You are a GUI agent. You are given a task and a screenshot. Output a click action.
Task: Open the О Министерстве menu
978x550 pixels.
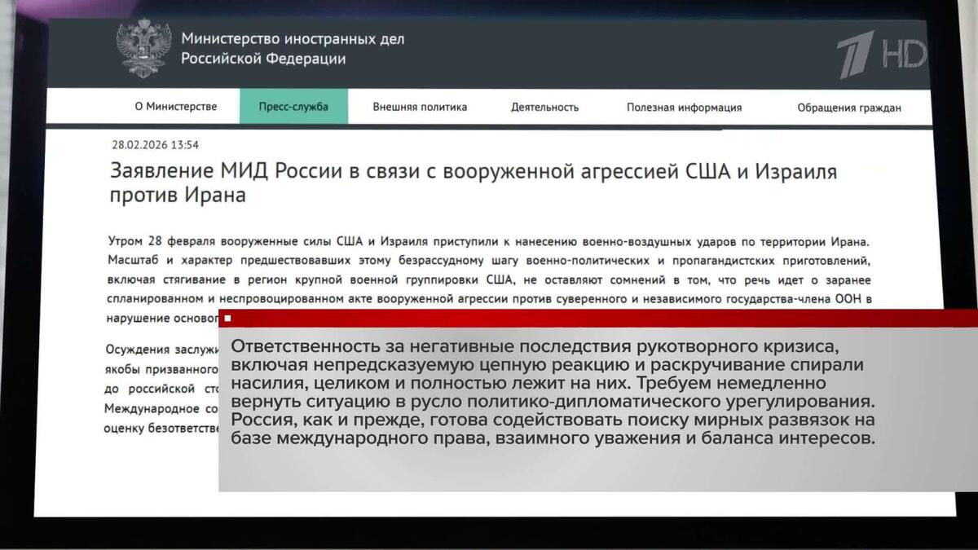(178, 106)
